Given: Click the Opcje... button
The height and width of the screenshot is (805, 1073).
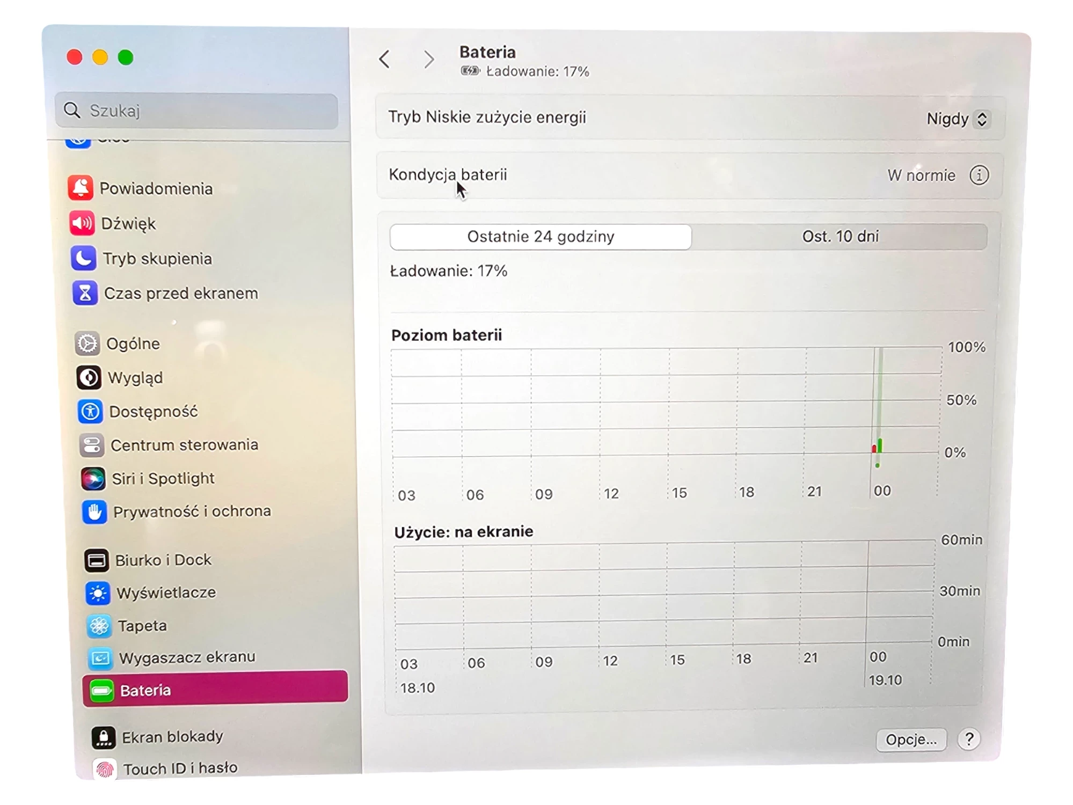Looking at the screenshot, I should point(910,740).
